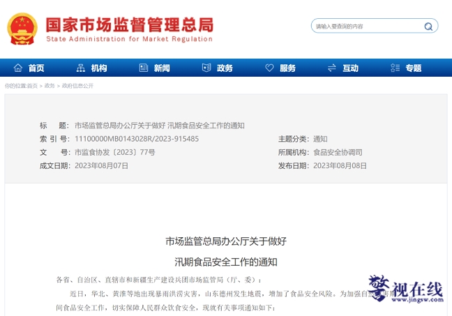Click the list icon beside 专题
The width and height of the screenshot is (452, 316).
(x=395, y=68)
